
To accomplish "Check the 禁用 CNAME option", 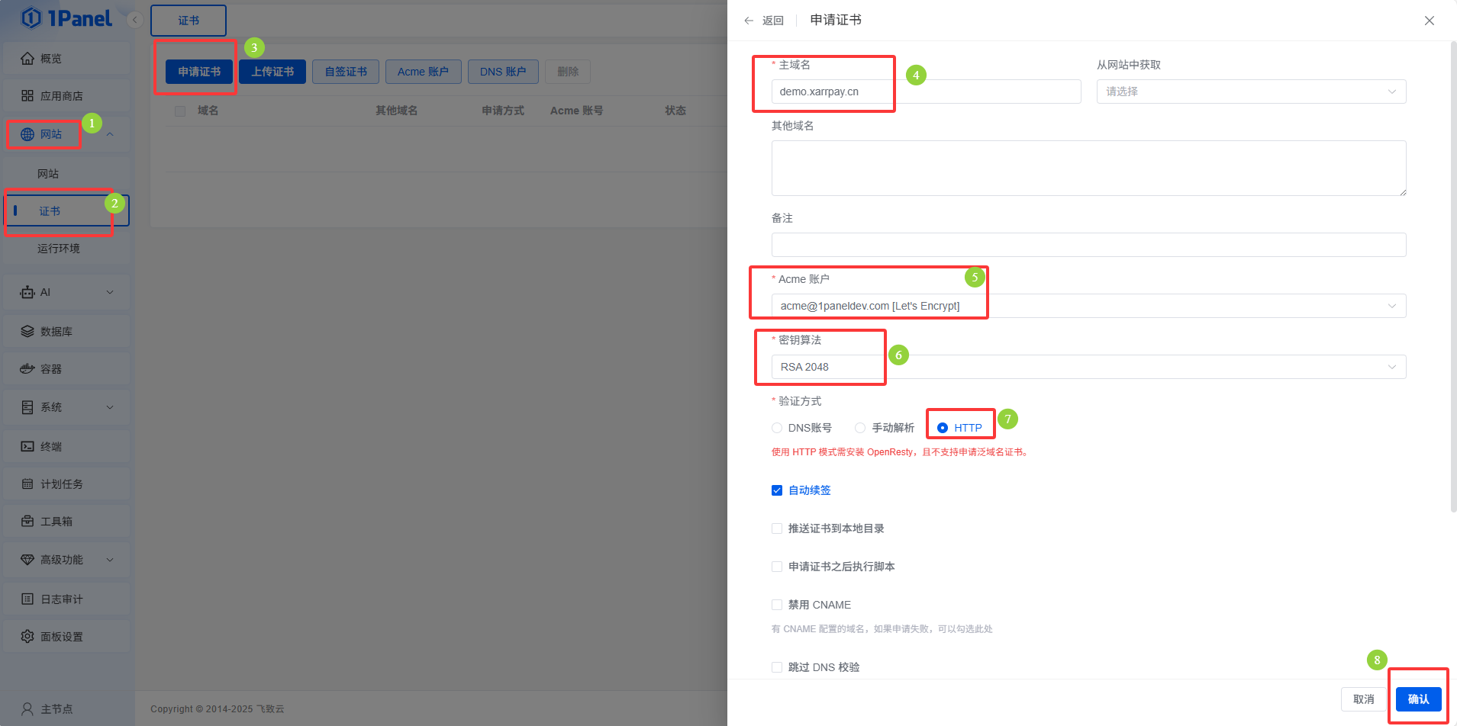I will coord(777,605).
